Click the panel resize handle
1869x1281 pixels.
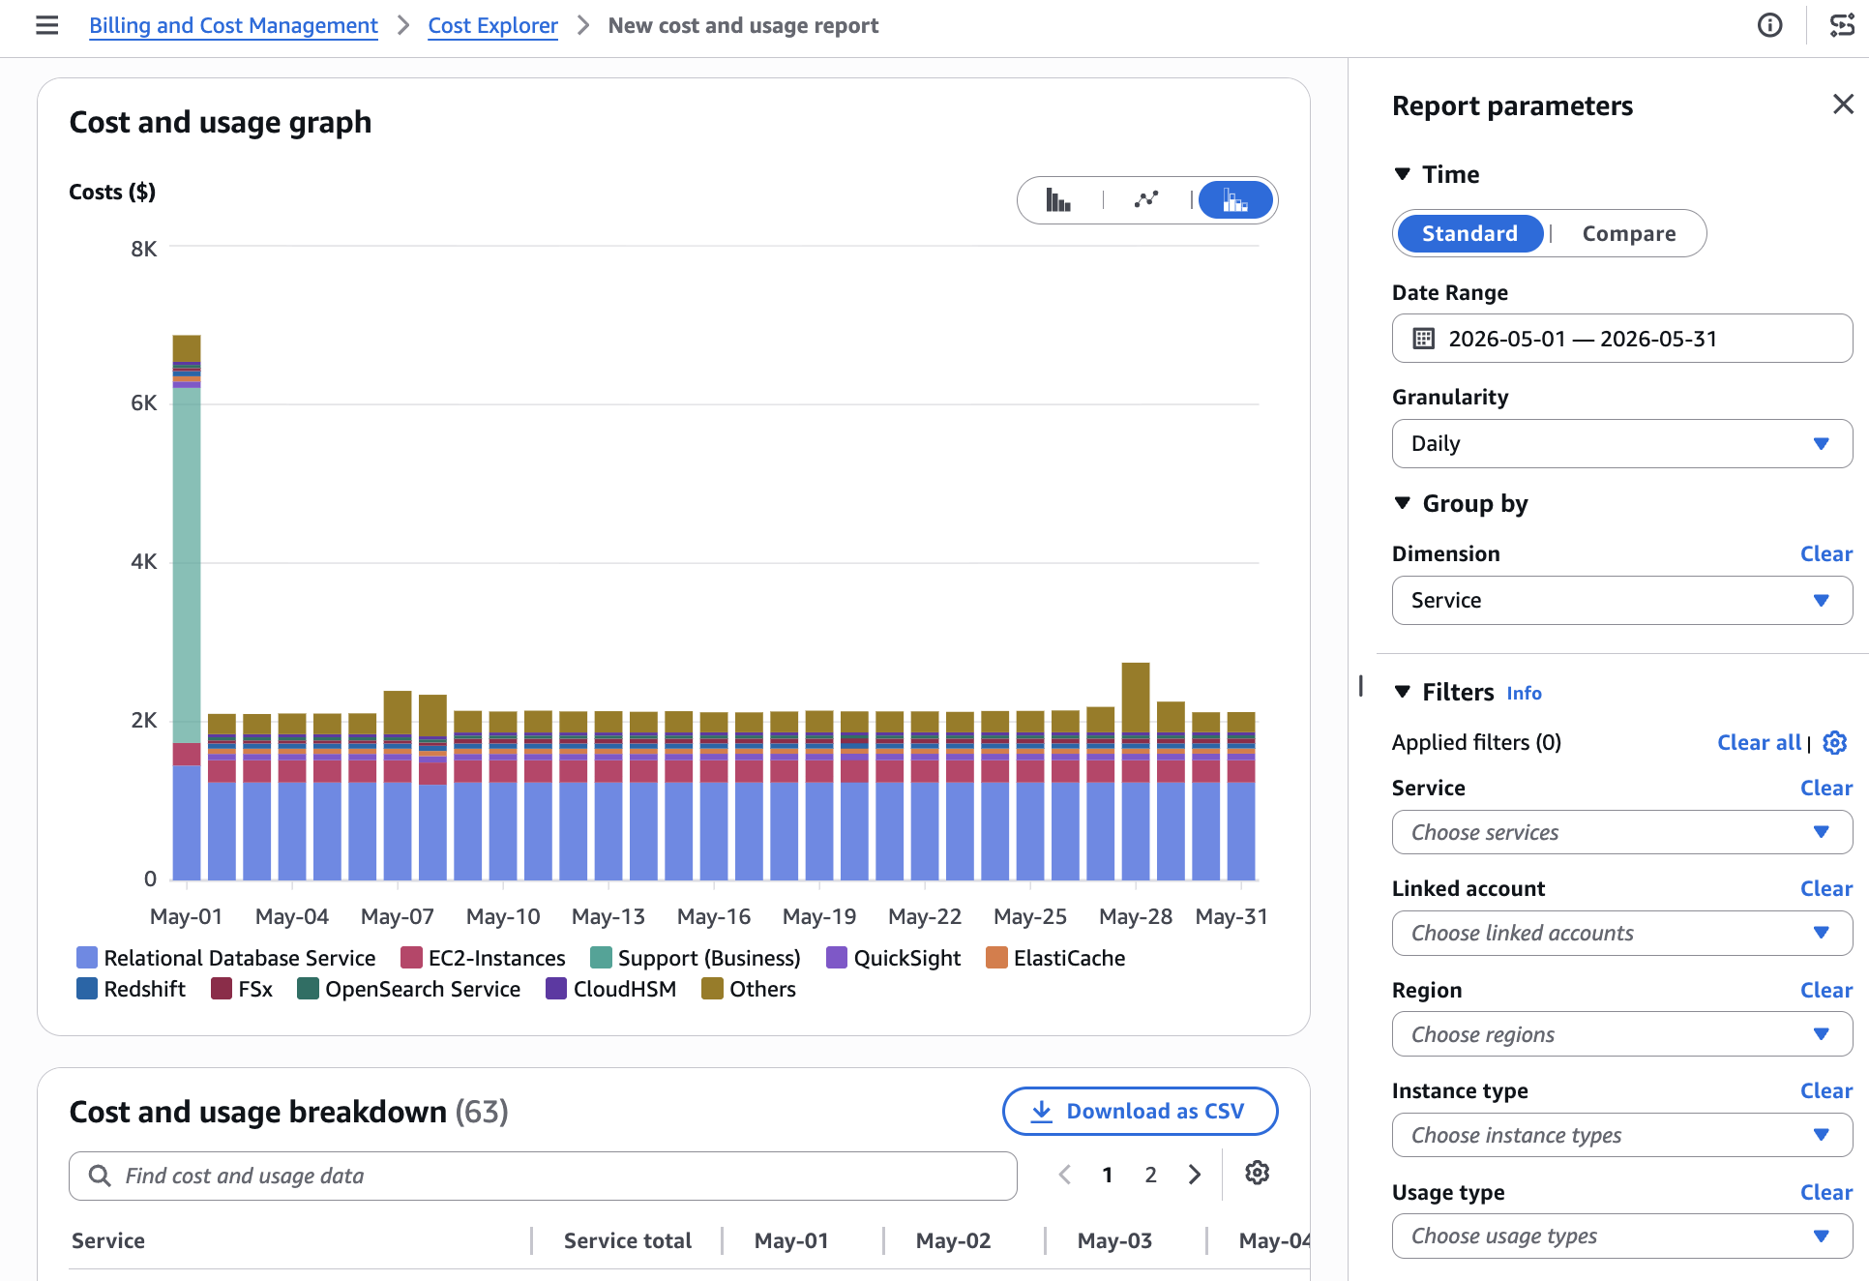(x=1361, y=686)
